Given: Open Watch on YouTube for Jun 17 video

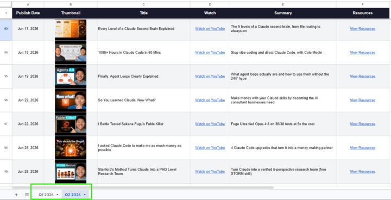Looking at the screenshot, I should tap(210, 29).
